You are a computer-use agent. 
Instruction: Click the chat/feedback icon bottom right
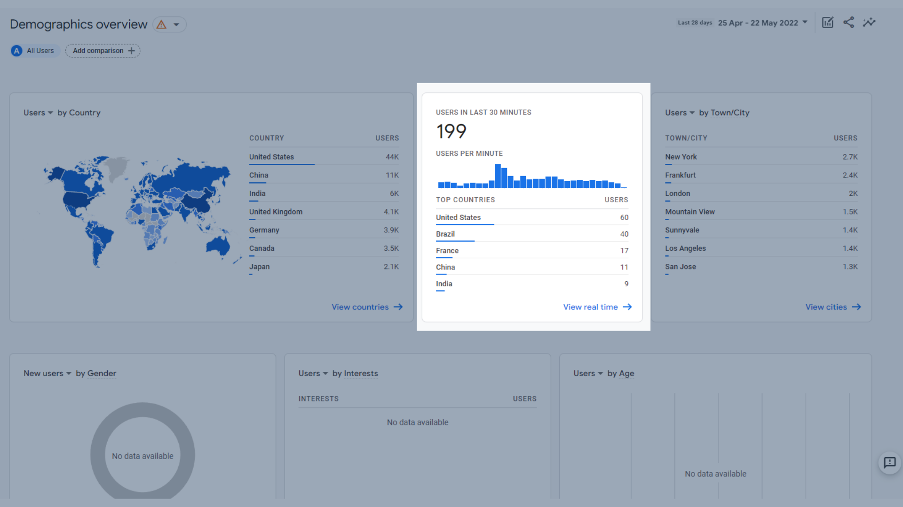pos(890,463)
